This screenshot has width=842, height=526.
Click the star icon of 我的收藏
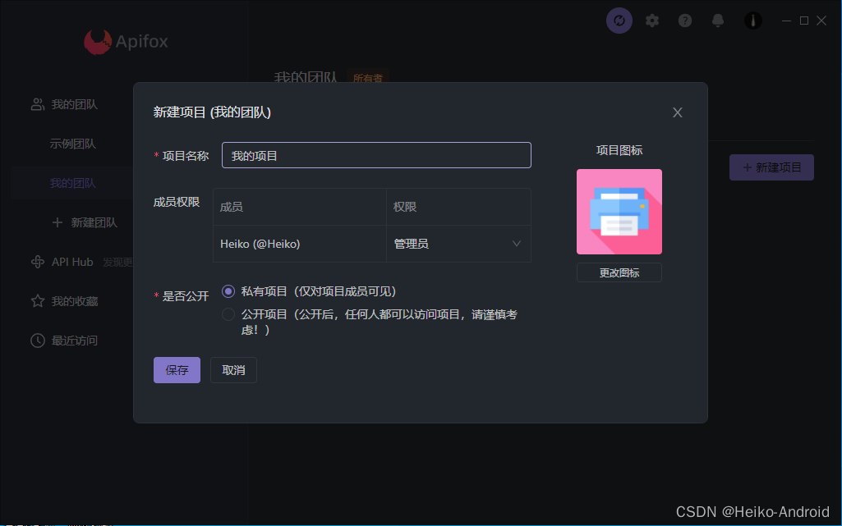click(38, 301)
